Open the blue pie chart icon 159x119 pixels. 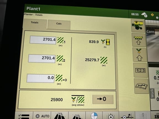[x=94, y=115]
